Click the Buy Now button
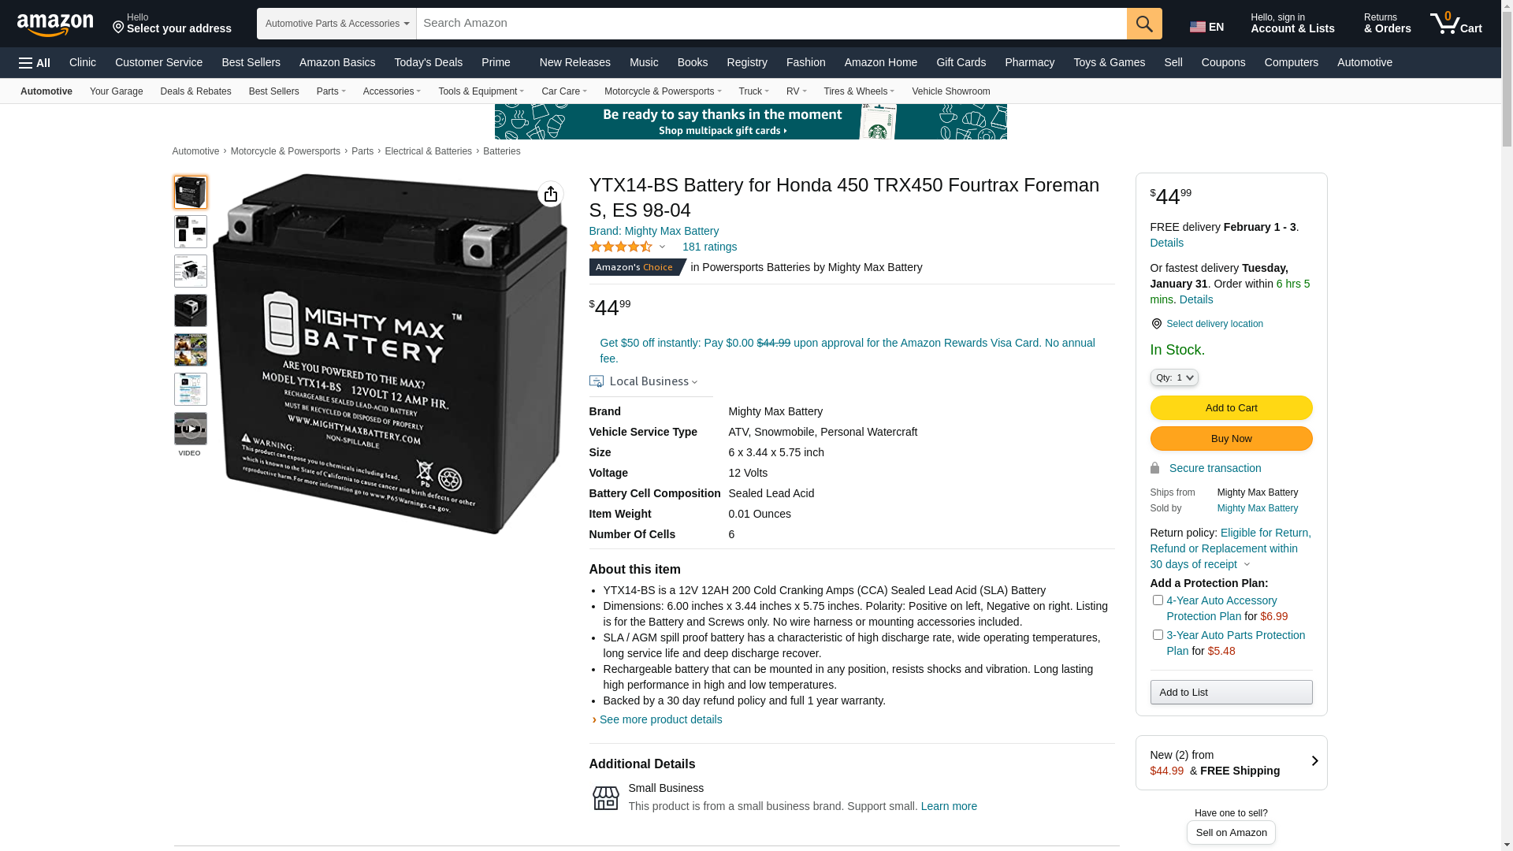Viewport: 1513px width, 851px height. point(1231,439)
